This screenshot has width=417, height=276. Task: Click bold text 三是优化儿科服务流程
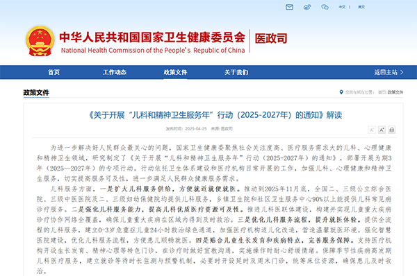273,220
